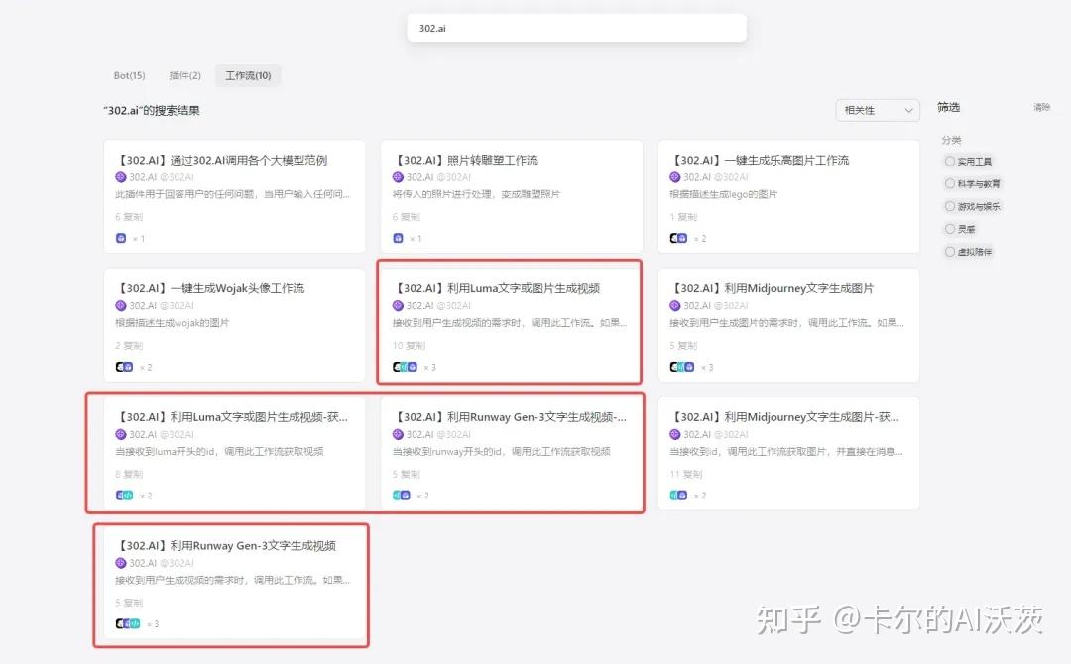
Task: Switch to the 工作流(10) tab
Action: 248,75
